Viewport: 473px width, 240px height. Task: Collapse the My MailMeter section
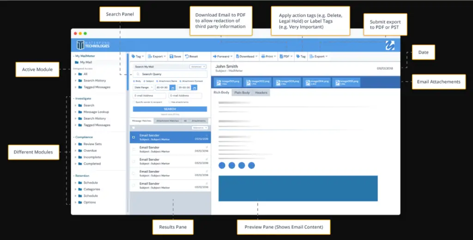[73, 56]
